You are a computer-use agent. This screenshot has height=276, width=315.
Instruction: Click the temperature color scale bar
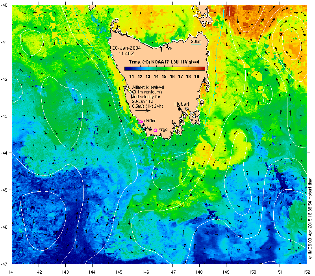point(165,69)
